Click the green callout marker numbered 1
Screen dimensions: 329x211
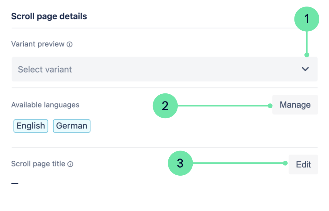(x=307, y=19)
